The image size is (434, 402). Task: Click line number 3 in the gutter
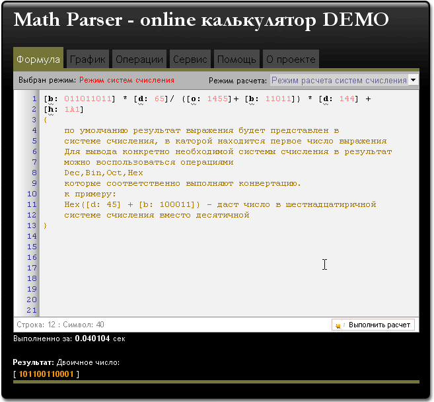pos(34,120)
